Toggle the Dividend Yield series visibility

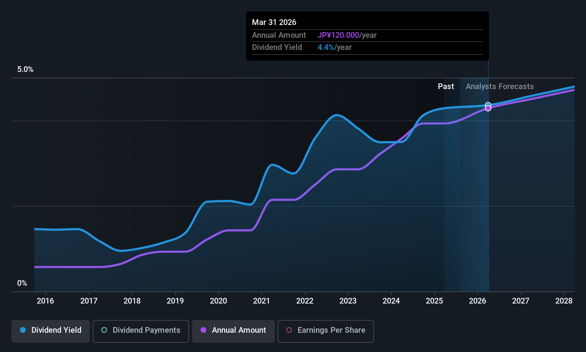[50, 330]
